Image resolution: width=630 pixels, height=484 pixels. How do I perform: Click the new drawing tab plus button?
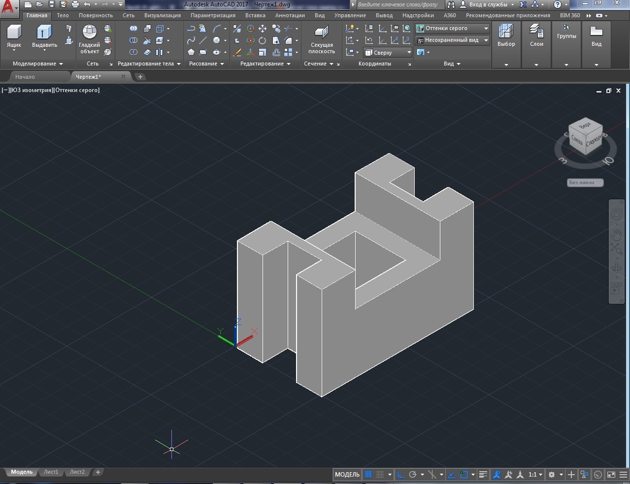(140, 77)
